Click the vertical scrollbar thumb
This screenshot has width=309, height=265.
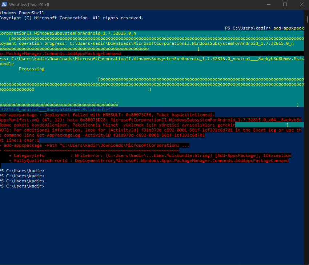pyautogui.click(x=307, y=20)
